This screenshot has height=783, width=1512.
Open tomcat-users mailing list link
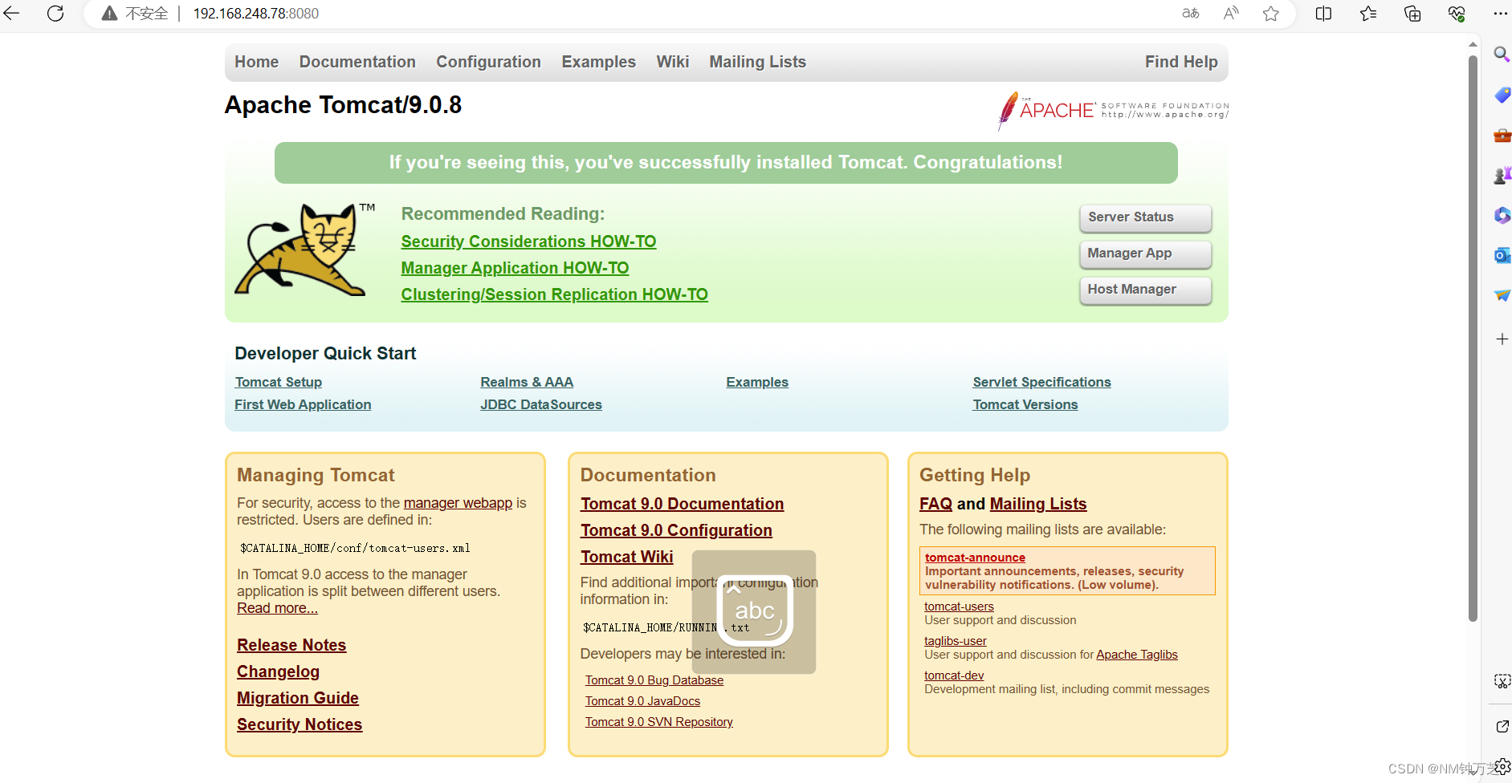(959, 607)
